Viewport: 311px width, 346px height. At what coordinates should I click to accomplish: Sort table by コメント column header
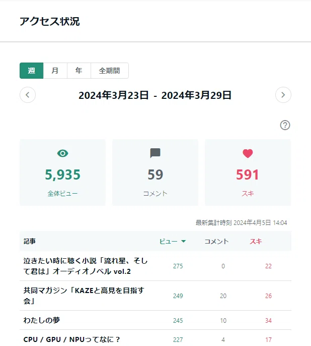[x=216, y=242]
